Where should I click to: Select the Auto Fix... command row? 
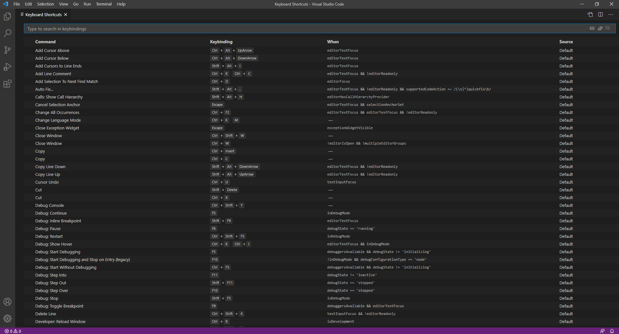pyautogui.click(x=320, y=89)
